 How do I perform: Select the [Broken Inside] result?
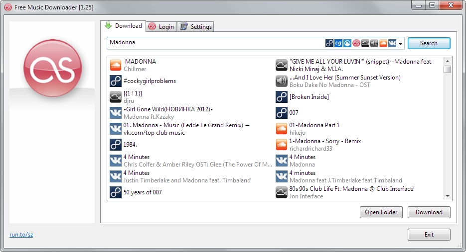point(309,97)
